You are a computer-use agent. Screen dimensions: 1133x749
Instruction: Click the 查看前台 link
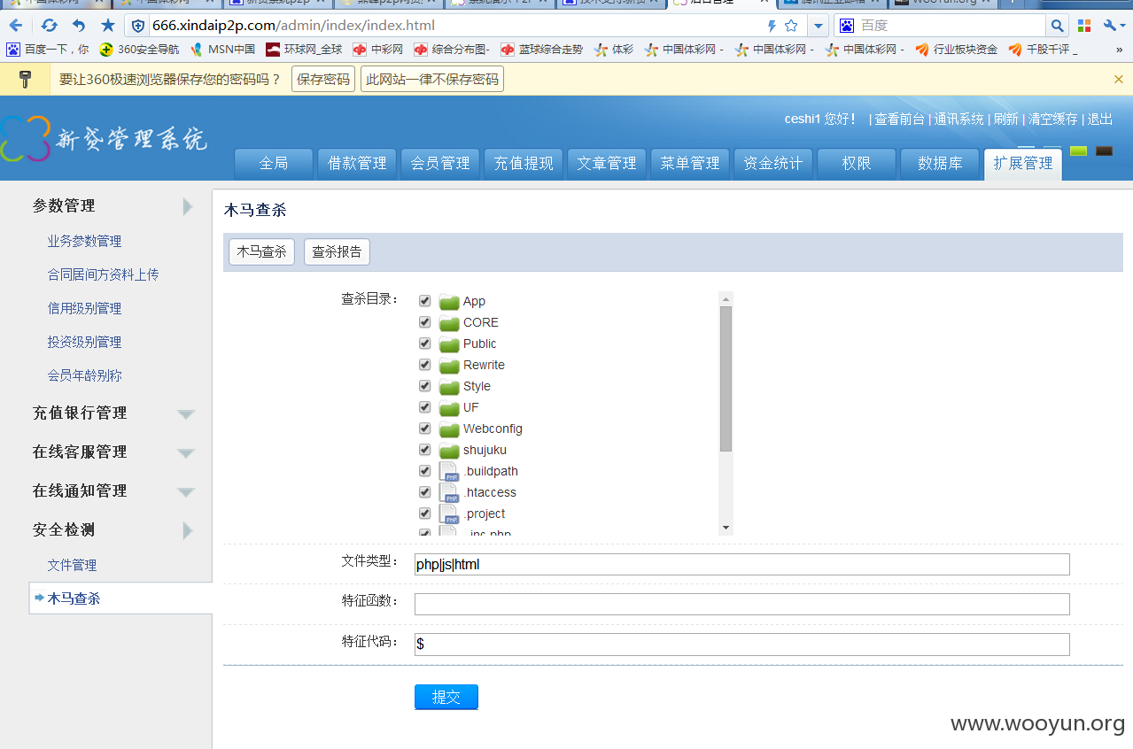899,119
